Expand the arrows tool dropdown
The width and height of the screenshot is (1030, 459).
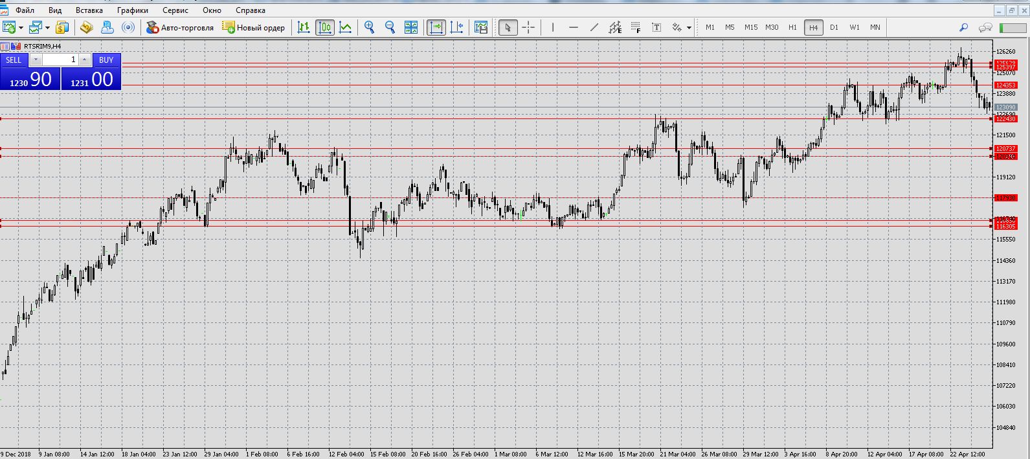689,28
